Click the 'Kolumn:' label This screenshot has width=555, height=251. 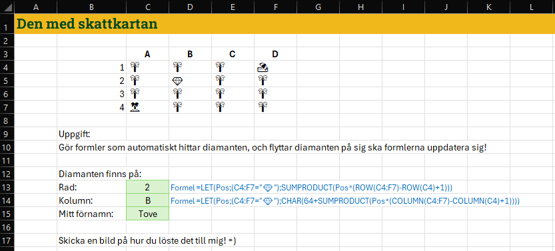tap(75, 200)
